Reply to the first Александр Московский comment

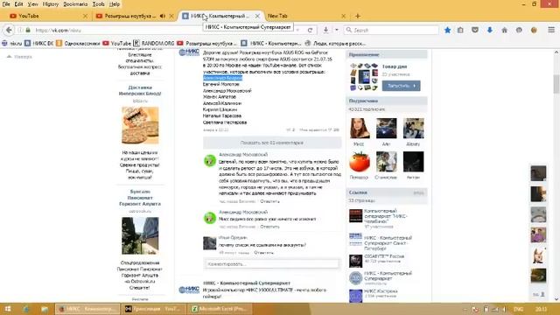tap(269, 201)
